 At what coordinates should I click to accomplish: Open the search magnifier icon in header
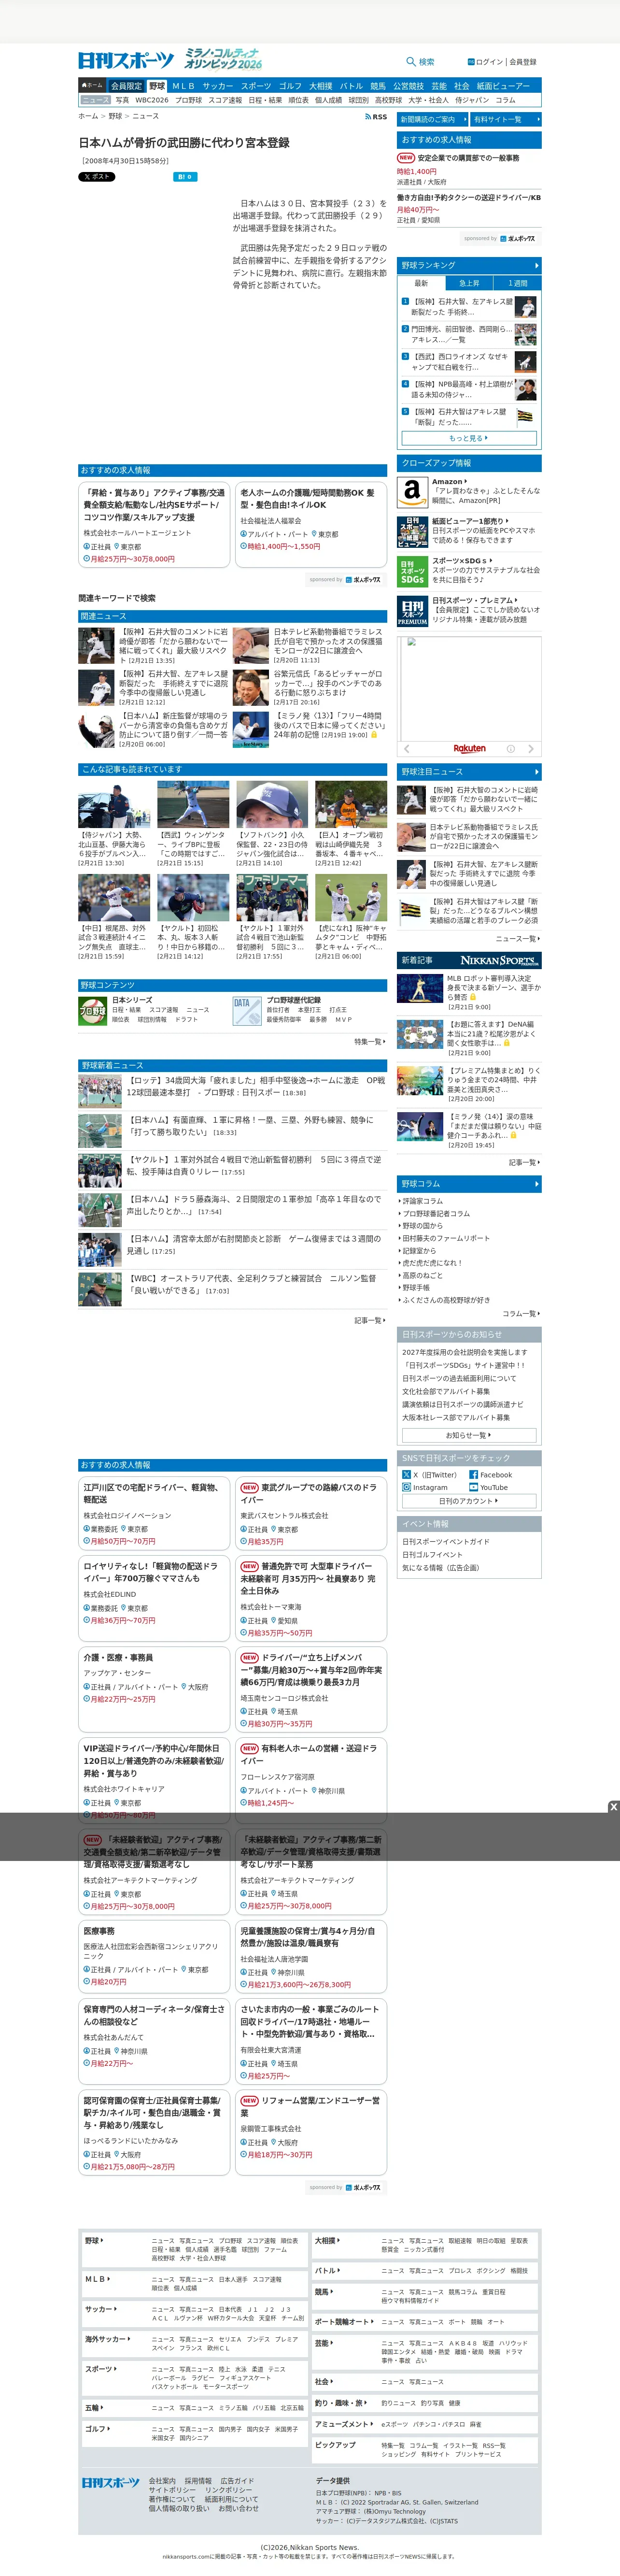click(411, 62)
